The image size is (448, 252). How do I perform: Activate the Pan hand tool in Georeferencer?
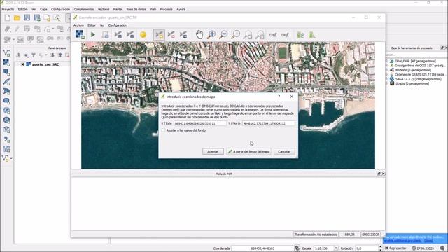click(199, 34)
